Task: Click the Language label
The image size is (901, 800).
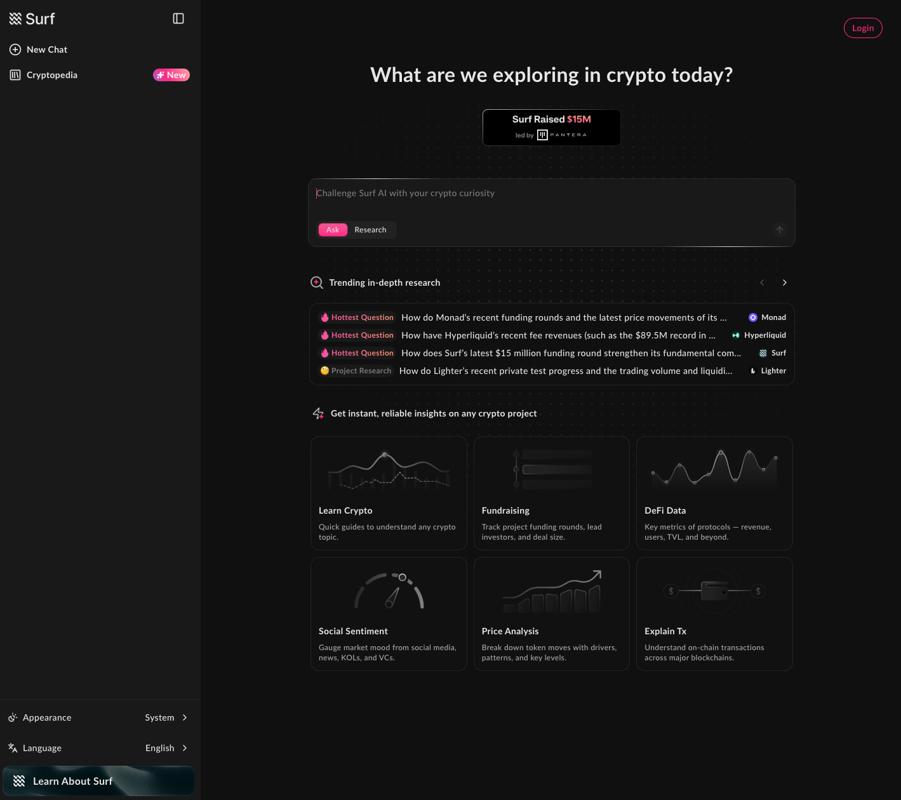Action: coord(42,748)
